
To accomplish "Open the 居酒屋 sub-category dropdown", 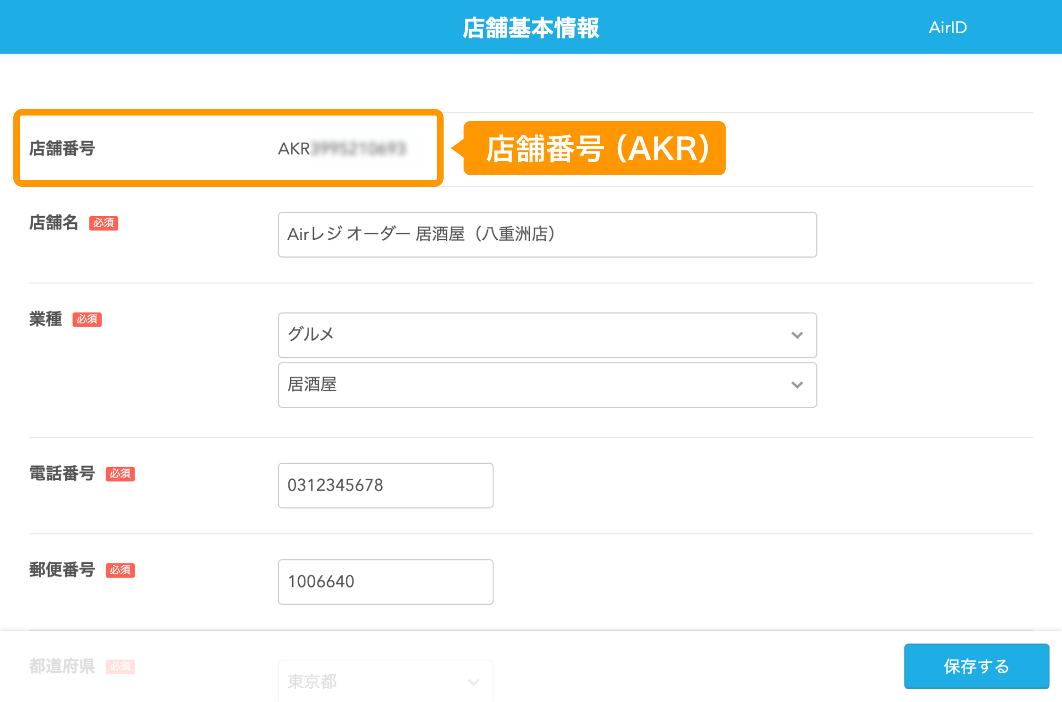I will 547,385.
